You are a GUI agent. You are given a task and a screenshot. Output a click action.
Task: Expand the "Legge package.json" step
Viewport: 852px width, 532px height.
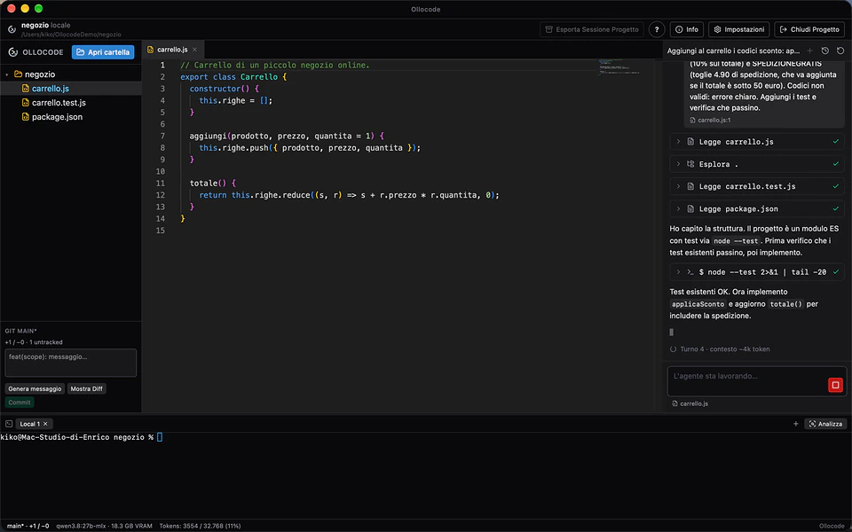(757, 208)
